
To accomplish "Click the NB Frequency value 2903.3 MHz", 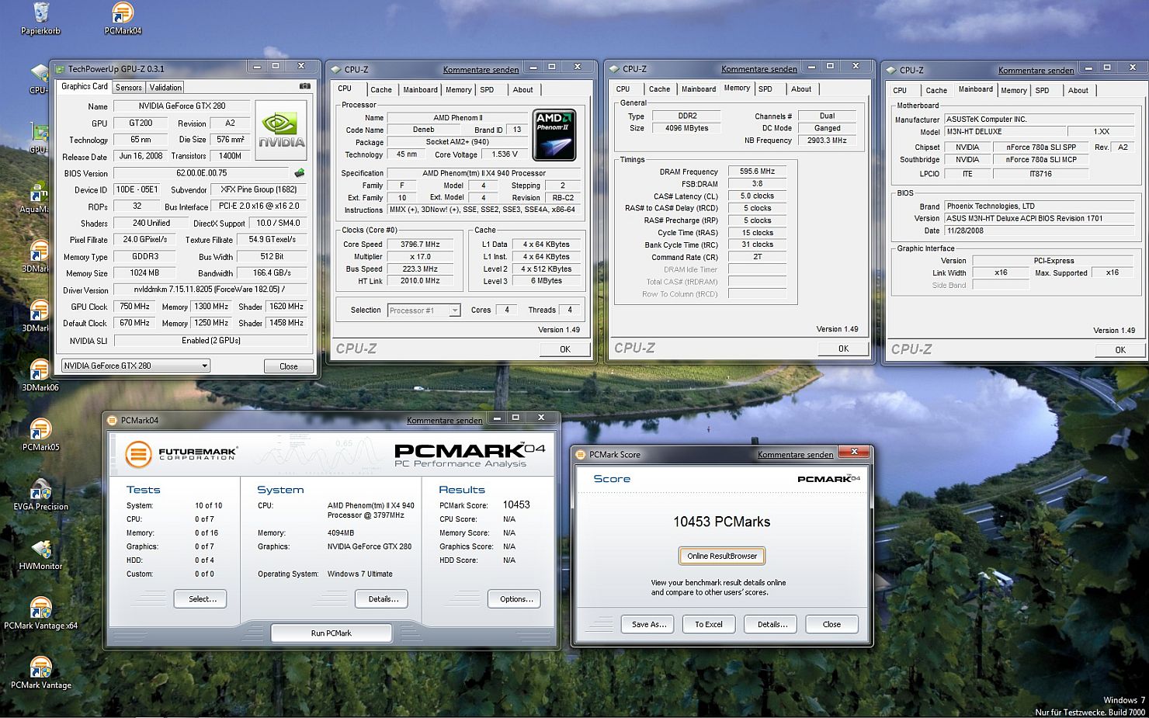I will pyautogui.click(x=828, y=140).
